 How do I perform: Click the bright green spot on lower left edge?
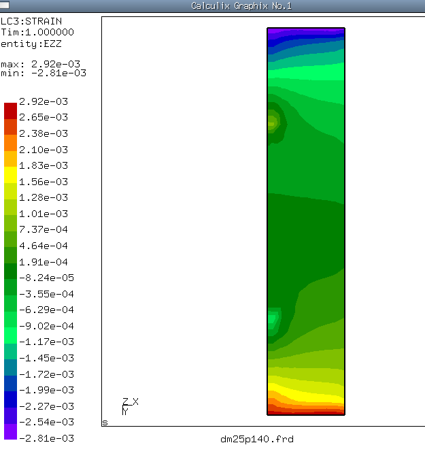(x=273, y=319)
